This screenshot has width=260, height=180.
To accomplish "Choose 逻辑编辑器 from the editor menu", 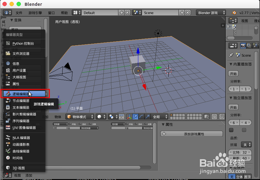I will (24, 94).
